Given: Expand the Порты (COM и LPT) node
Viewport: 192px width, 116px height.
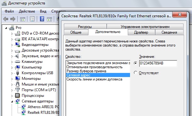Looking at the screenshot, I should pyautogui.click(x=12, y=90).
